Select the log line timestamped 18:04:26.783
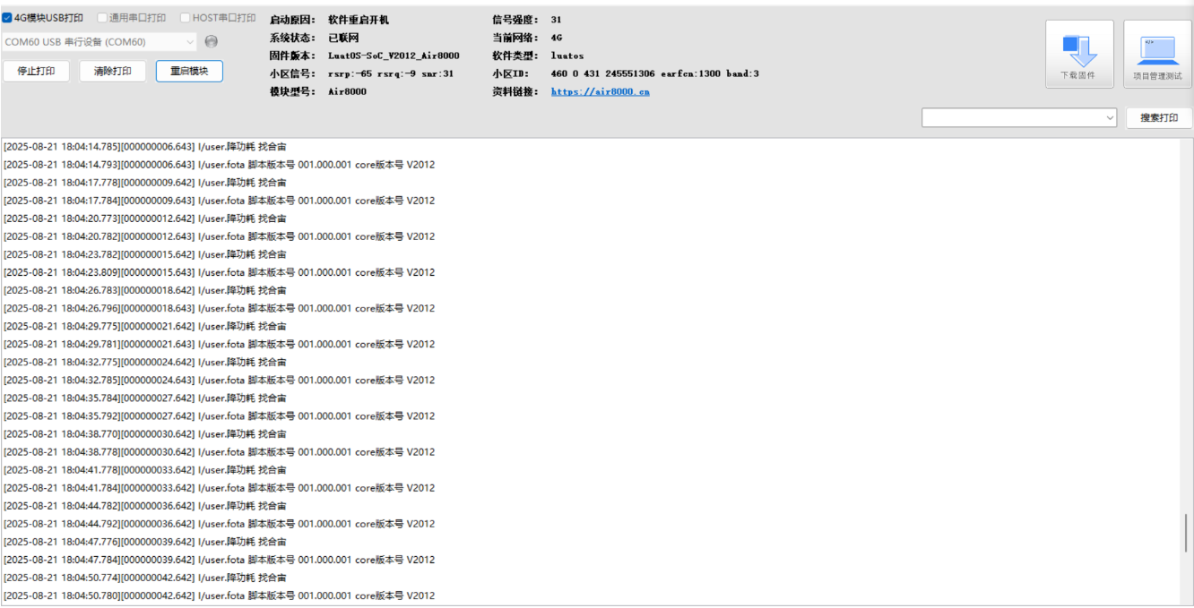This screenshot has width=1194, height=608. (x=145, y=290)
